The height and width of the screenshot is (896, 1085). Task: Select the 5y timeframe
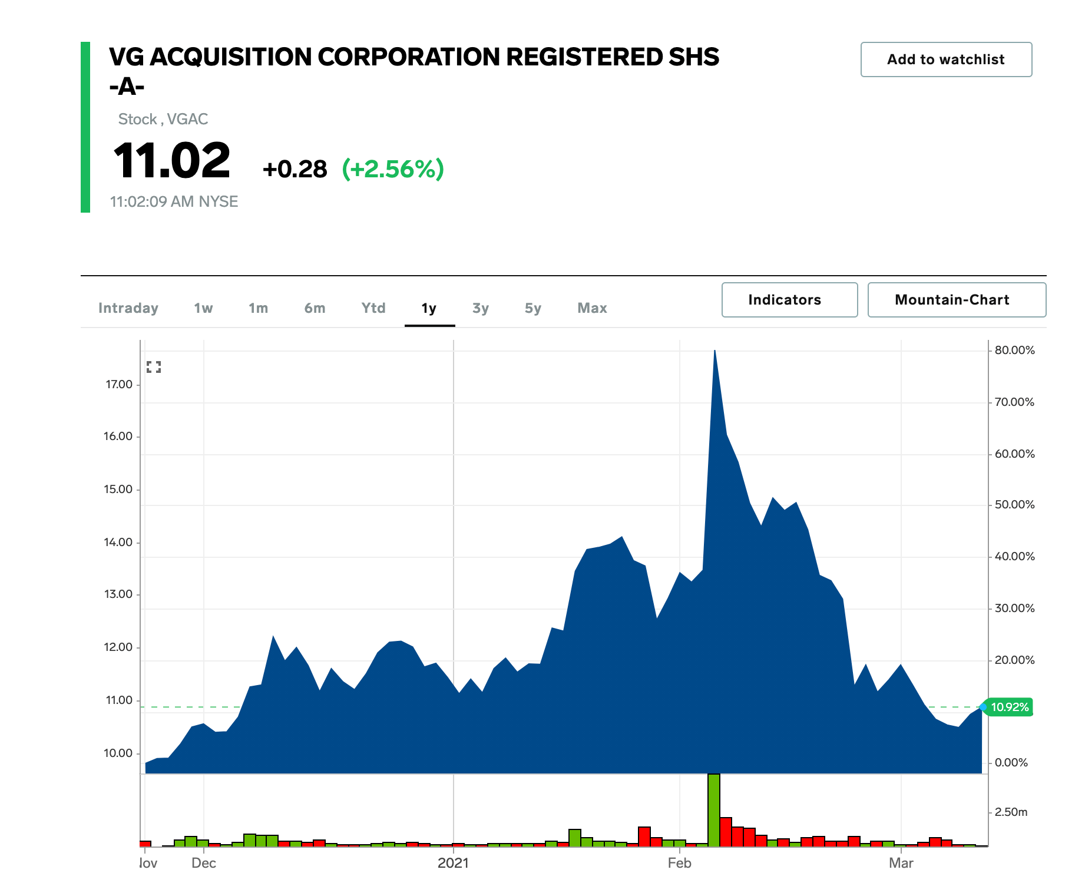(532, 308)
